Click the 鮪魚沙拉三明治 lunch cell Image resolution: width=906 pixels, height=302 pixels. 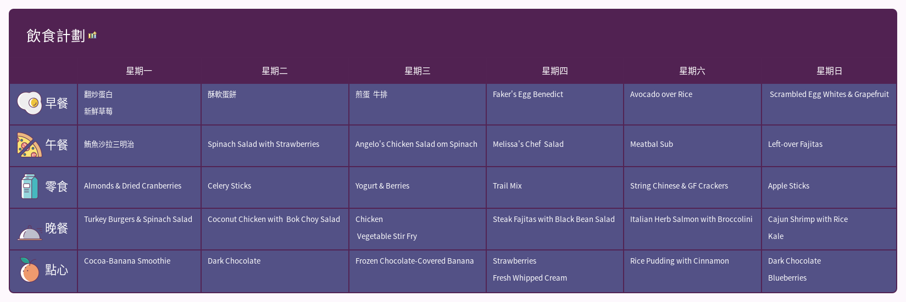point(109,144)
